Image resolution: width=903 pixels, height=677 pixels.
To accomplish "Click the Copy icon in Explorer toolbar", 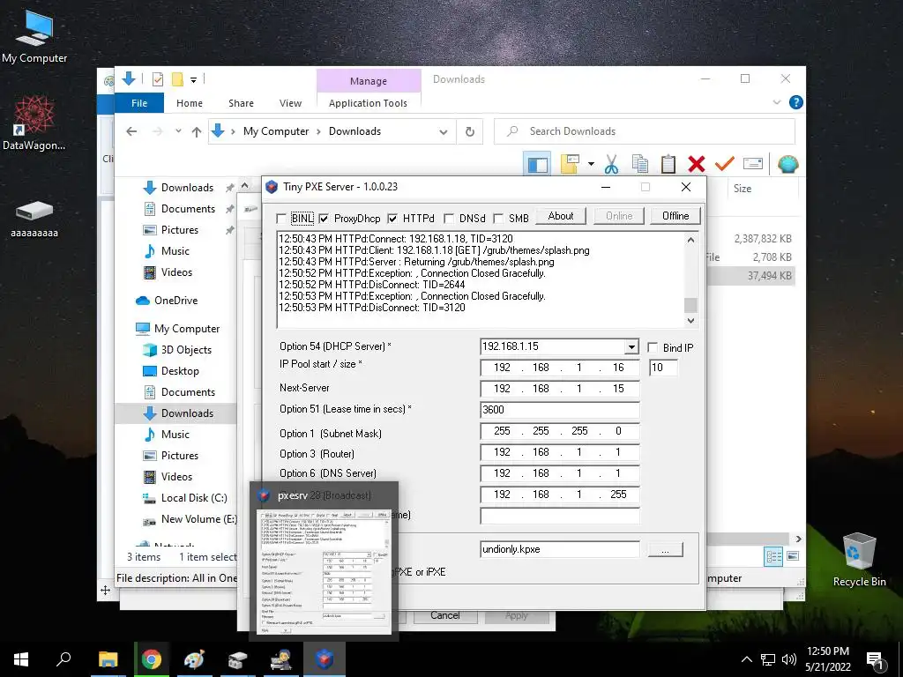I will [x=639, y=165].
